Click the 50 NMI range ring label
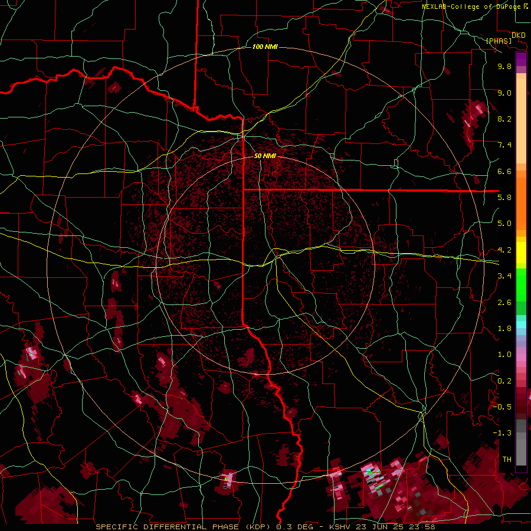The height and width of the screenshot is (531, 531). coord(265,156)
